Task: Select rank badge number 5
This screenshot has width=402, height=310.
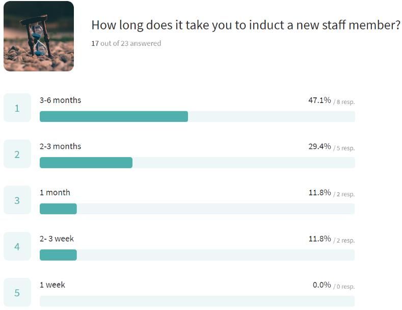Action: pyautogui.click(x=17, y=293)
